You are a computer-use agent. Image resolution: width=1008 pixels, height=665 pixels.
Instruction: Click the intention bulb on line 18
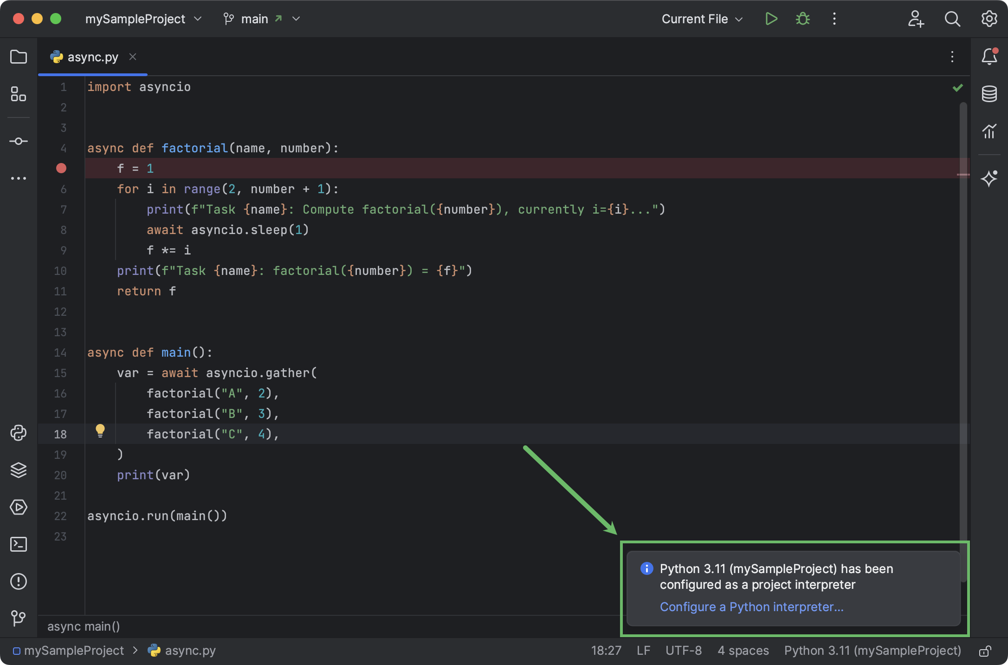click(101, 431)
